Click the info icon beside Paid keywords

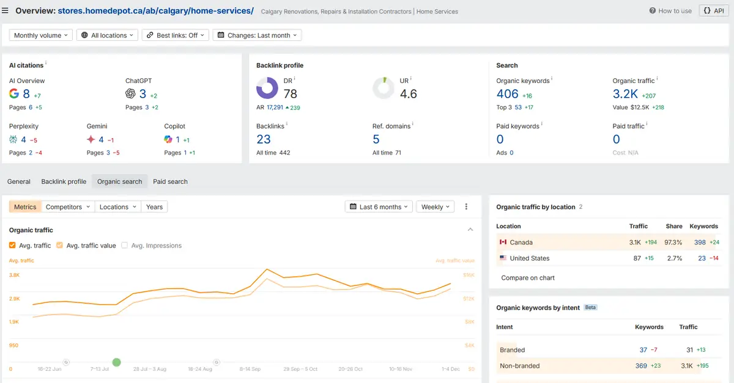(x=543, y=125)
